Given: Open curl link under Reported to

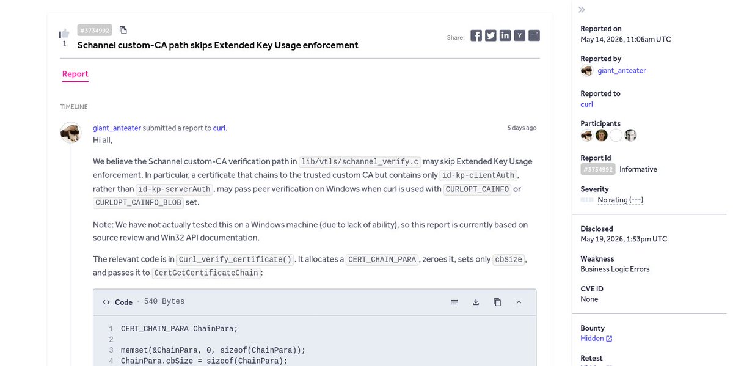Looking at the screenshot, I should point(586,104).
